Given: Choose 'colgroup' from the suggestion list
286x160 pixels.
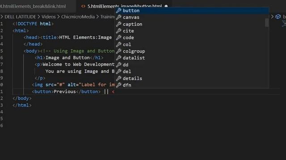Looking at the screenshot, I should 192,51.
